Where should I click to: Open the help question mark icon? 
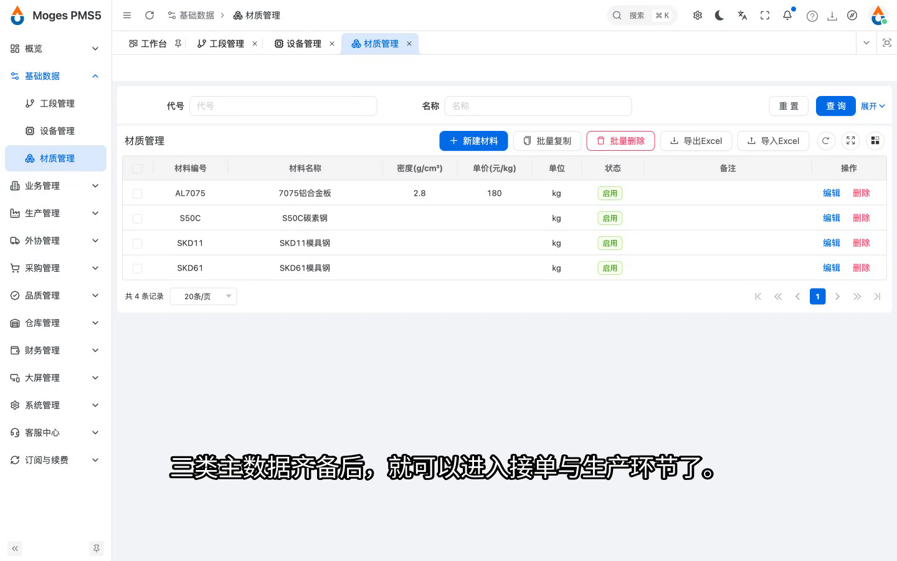click(x=812, y=16)
